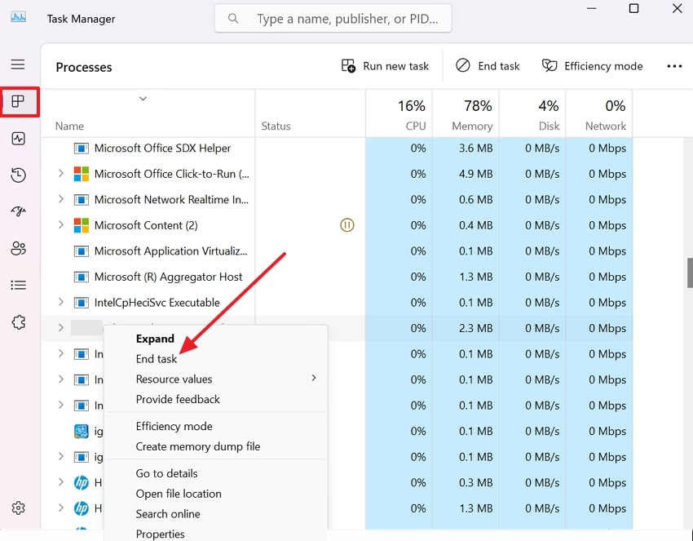Image resolution: width=693 pixels, height=541 pixels.
Task: Select the Processes sidebar icon
Action: coord(18,102)
